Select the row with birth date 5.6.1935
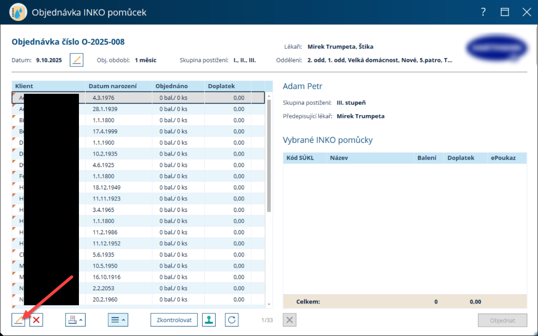 (138, 255)
